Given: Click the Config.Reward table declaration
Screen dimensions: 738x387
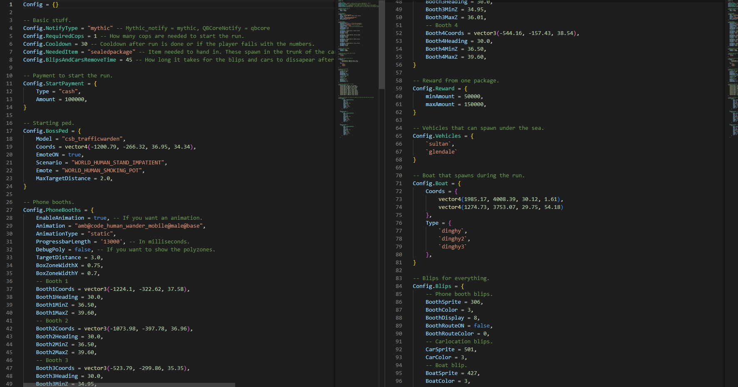Looking at the screenshot, I should (x=433, y=89).
